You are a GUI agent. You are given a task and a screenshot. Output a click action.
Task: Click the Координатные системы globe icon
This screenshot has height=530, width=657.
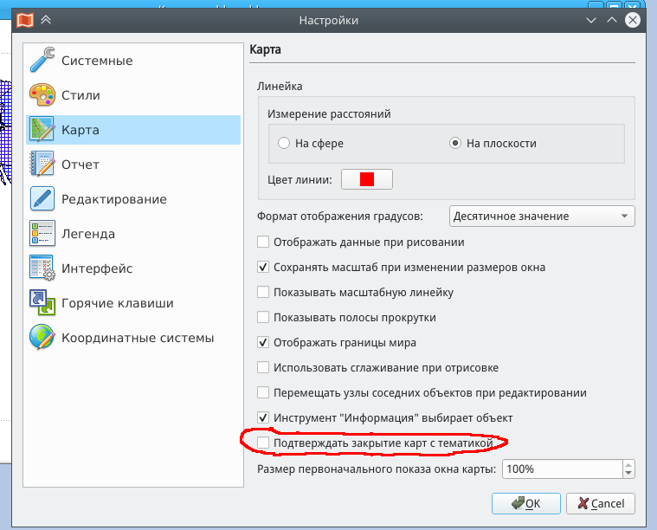pyautogui.click(x=42, y=338)
